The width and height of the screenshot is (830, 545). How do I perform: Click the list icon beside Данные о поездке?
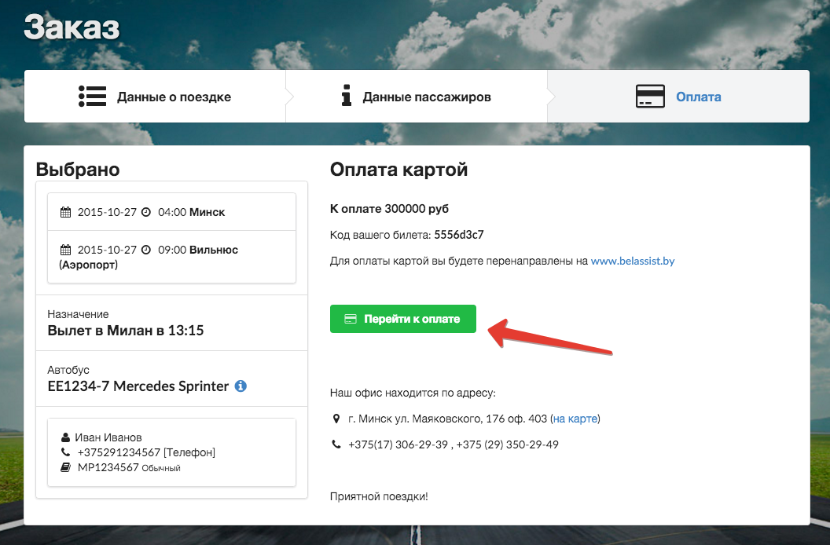(x=92, y=97)
